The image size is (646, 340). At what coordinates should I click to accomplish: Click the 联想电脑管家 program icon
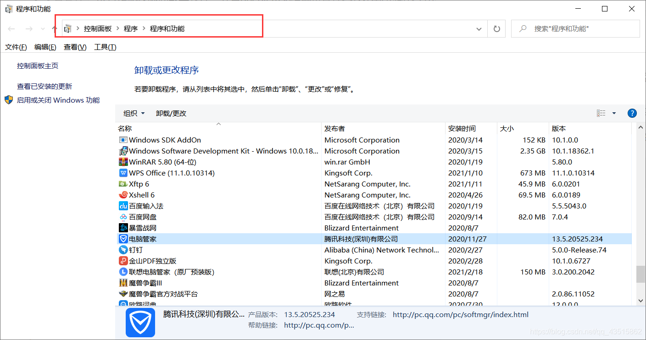pos(123,272)
